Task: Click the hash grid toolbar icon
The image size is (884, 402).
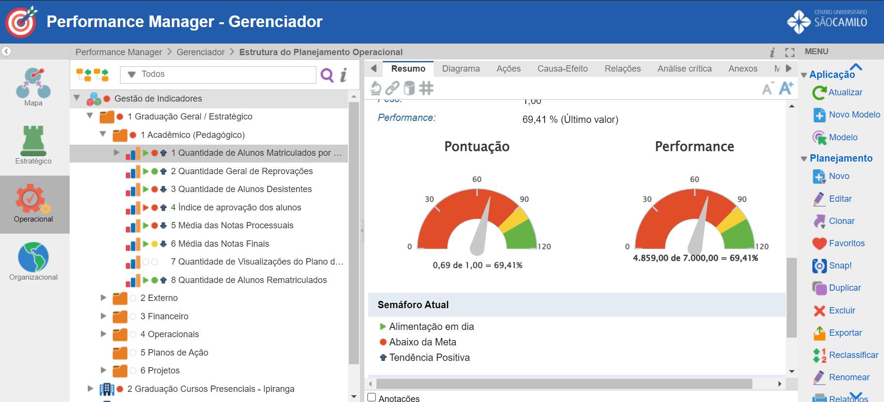Action: click(x=426, y=88)
